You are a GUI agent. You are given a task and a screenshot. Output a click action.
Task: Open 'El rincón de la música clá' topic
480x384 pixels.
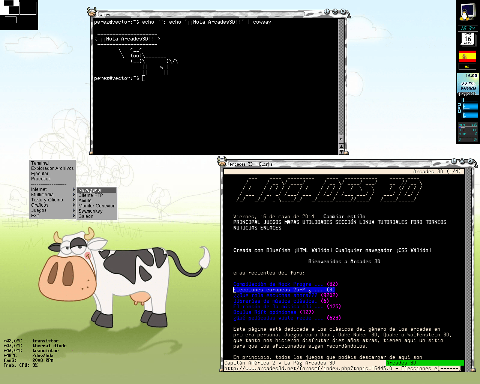(278, 307)
